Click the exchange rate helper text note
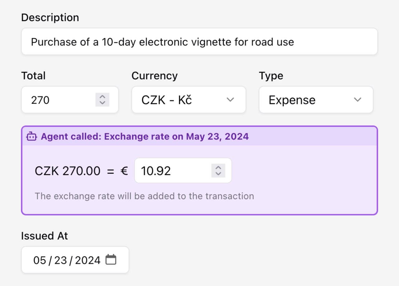 [x=144, y=196]
